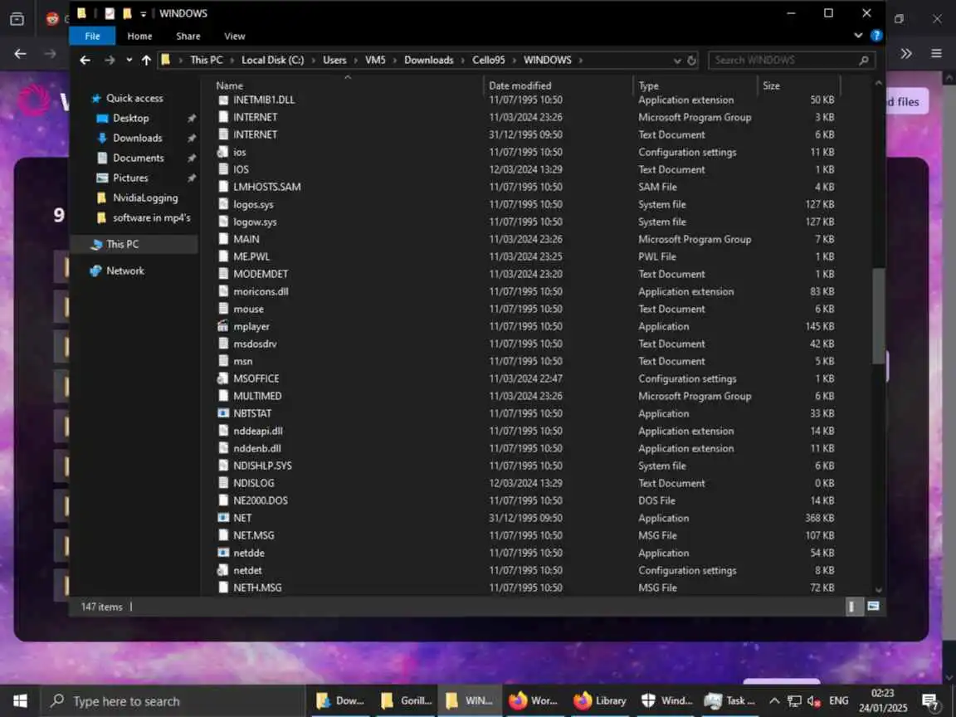Open the Home ribbon tab
Screen dimensions: 956x717
139,36
